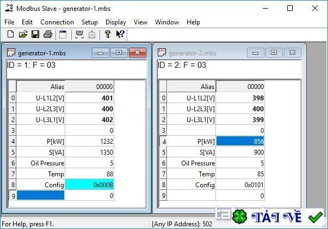Click the Connect toolbar icon
The height and width of the screenshot is (229, 328).
click(x=79, y=34)
